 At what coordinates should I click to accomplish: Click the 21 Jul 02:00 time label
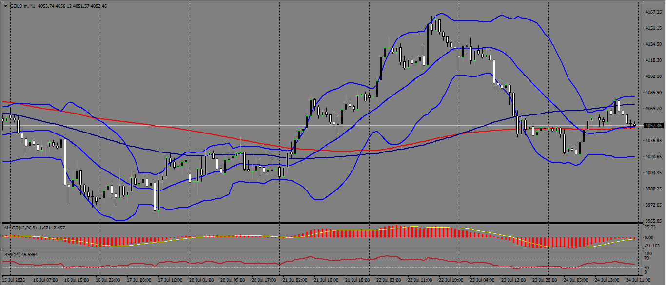tap(294, 281)
